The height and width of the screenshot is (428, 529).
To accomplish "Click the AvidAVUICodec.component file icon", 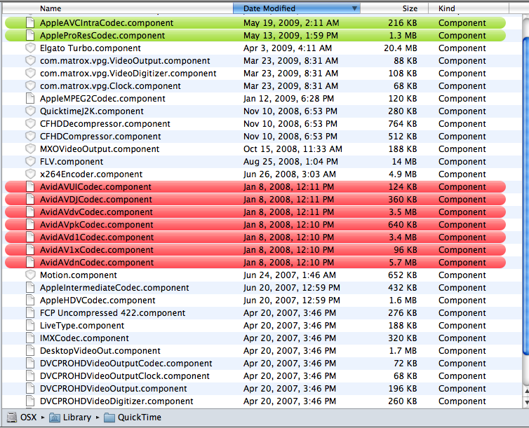I will click(30, 187).
